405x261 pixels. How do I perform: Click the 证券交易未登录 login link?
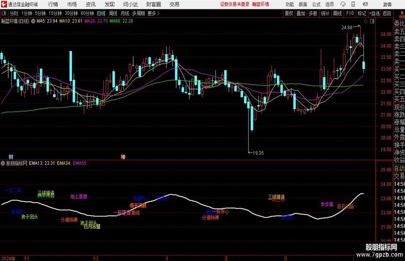coord(235,4)
